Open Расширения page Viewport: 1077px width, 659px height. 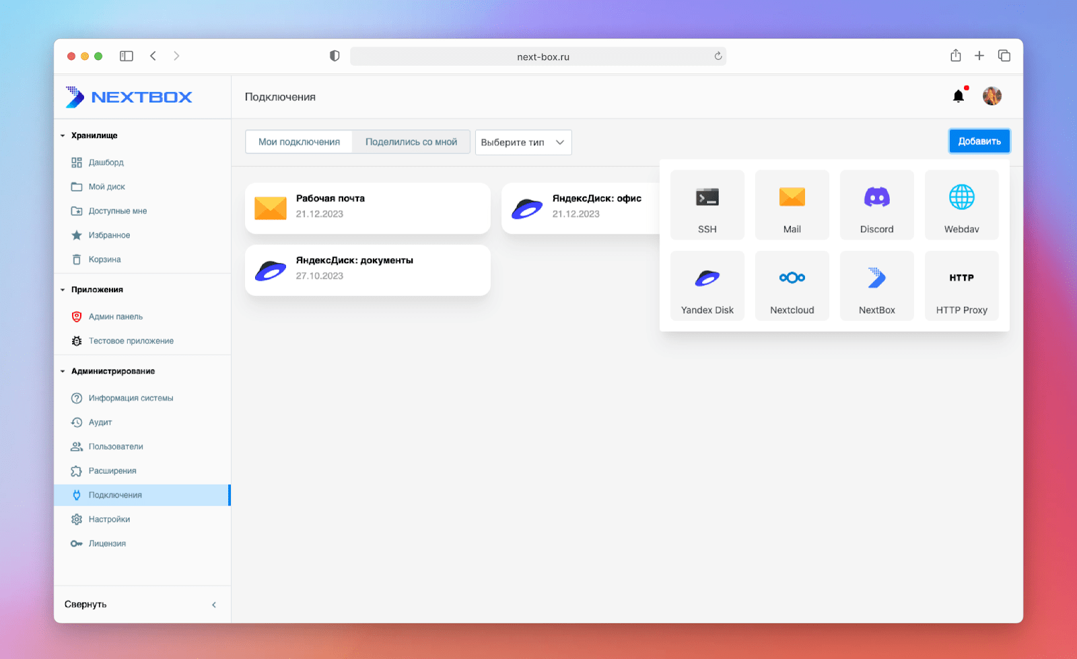(x=142, y=471)
